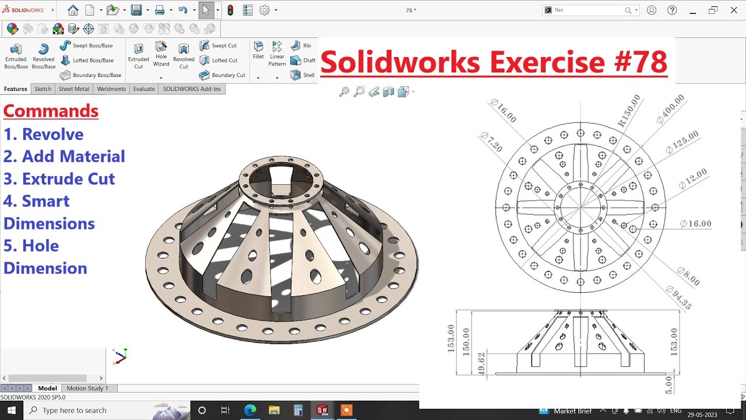Open the Print dropdown arrow

(170, 10)
